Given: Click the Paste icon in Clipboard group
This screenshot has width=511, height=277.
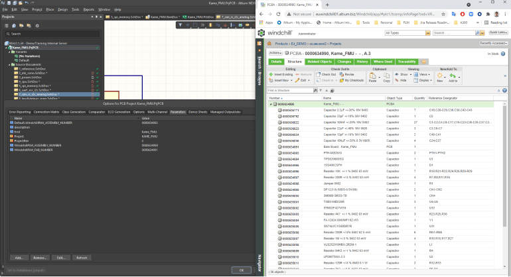Looking at the screenshot, I should click(373, 77).
